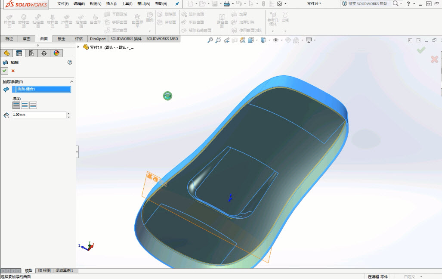Choose thicken both sides option
Viewport: 442px width, 279px height.
click(x=25, y=105)
